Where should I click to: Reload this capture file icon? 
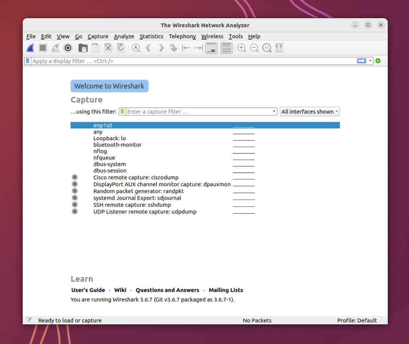click(x=121, y=48)
